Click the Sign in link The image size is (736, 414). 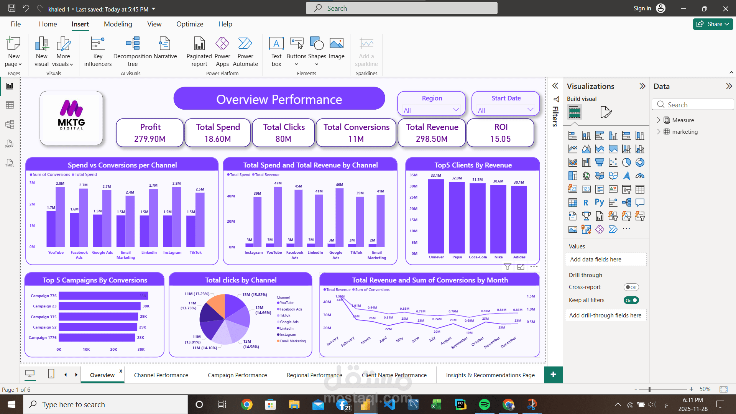[642, 8]
